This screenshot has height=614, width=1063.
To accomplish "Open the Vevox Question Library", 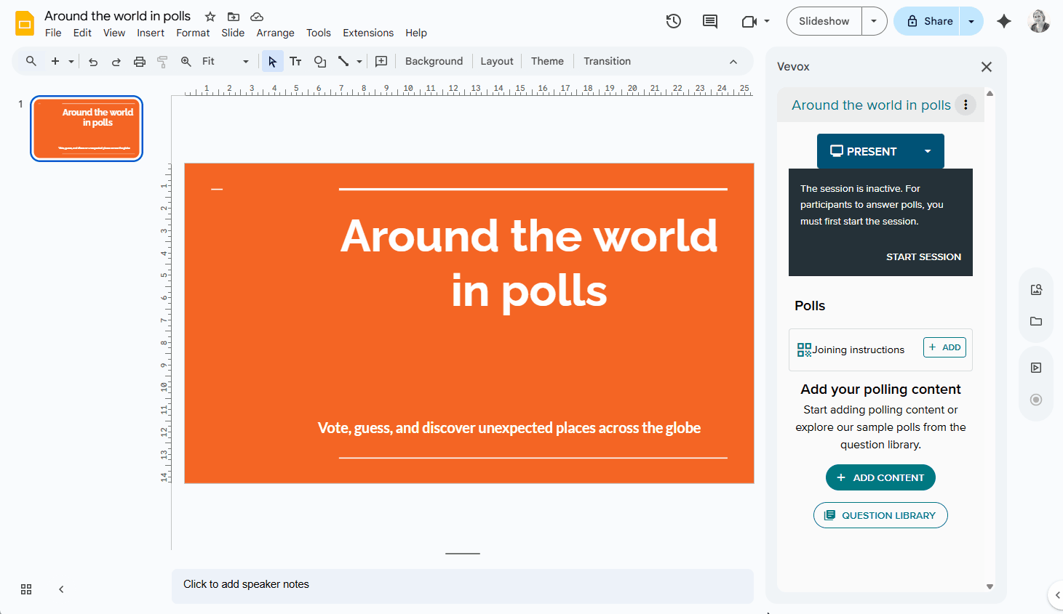I will (x=880, y=514).
